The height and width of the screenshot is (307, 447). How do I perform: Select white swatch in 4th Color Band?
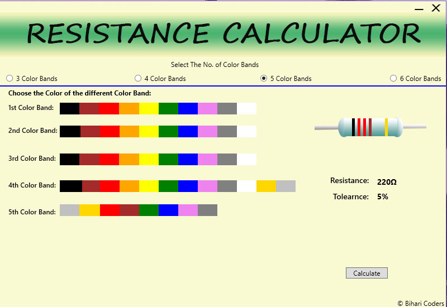pos(246,186)
